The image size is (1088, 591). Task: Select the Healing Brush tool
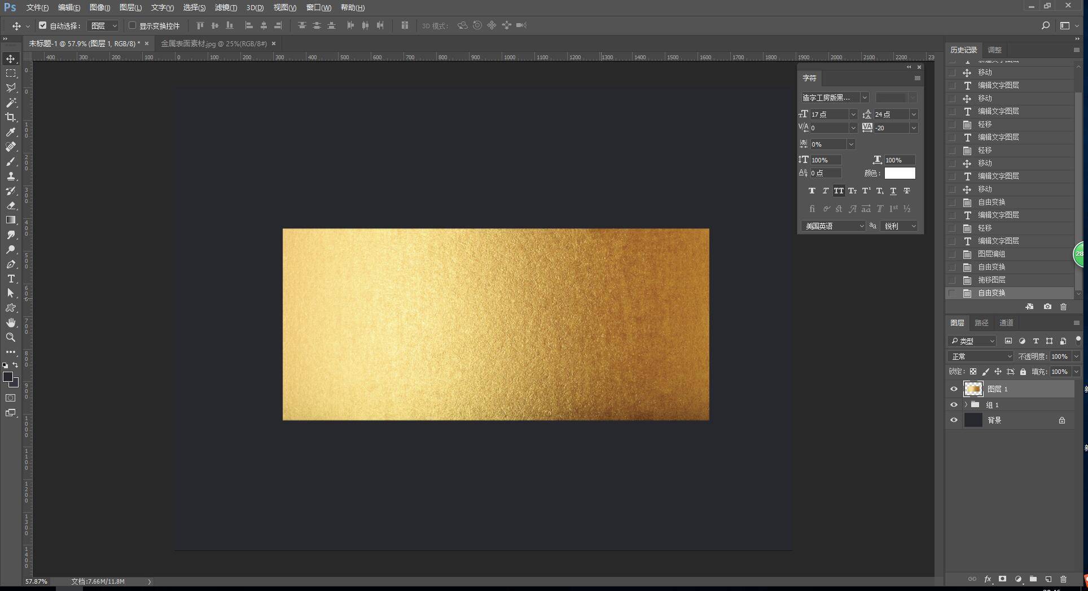tap(11, 147)
